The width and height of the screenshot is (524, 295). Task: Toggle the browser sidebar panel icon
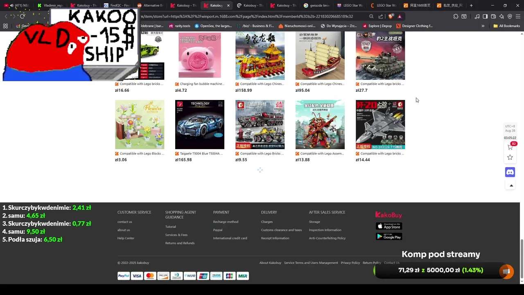pos(485,16)
